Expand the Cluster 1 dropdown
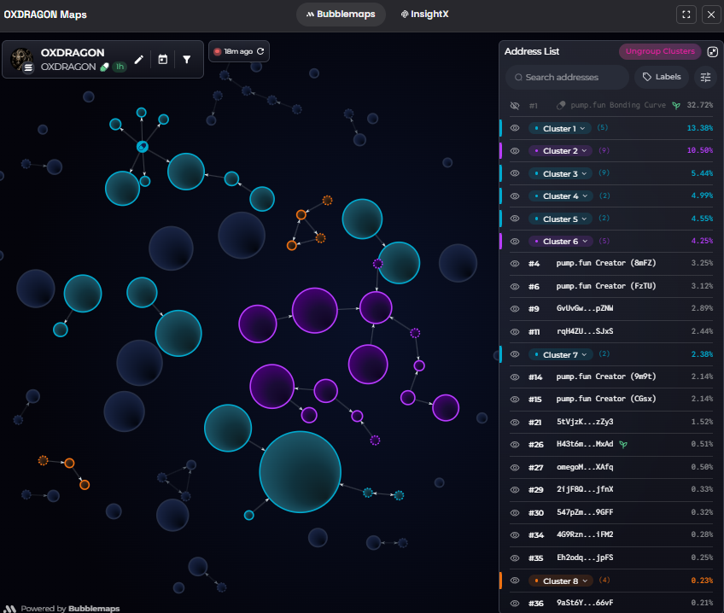The width and height of the screenshot is (724, 613). [560, 128]
